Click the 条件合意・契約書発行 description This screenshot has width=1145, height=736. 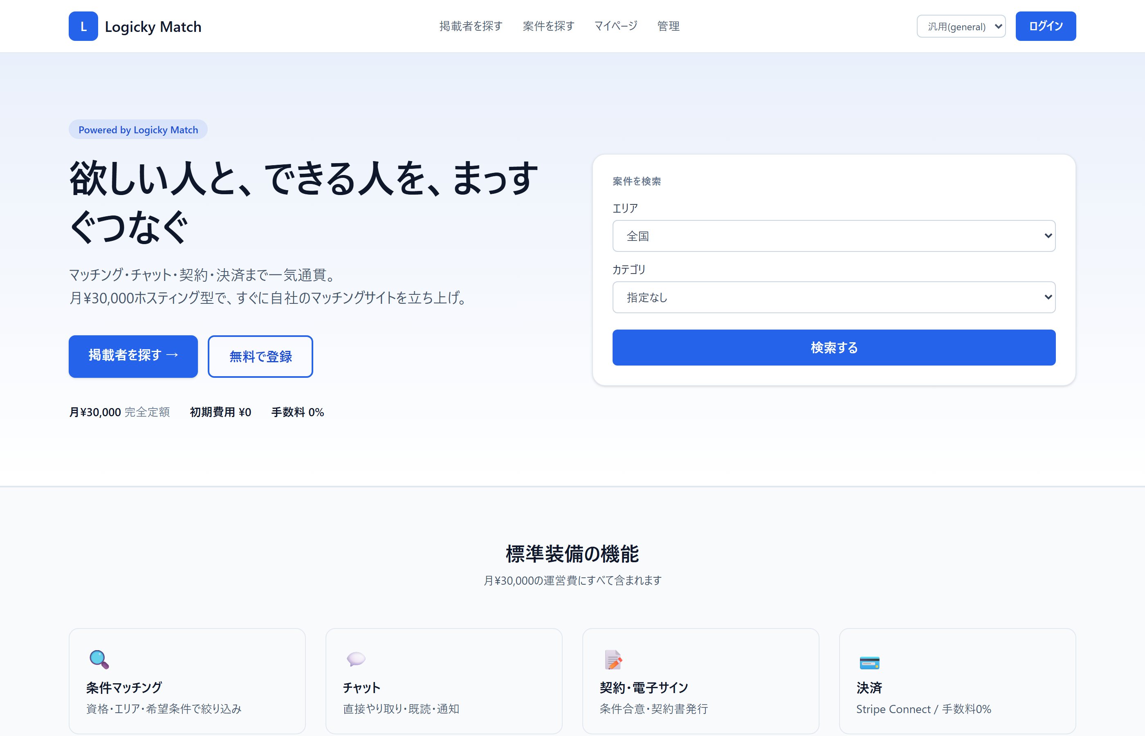(x=654, y=709)
